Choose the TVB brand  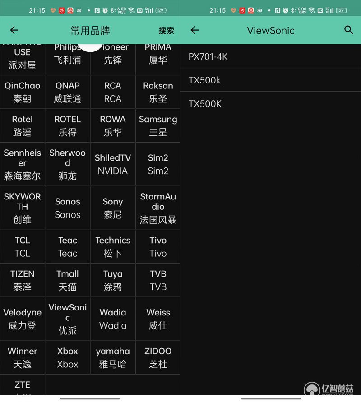158,280
